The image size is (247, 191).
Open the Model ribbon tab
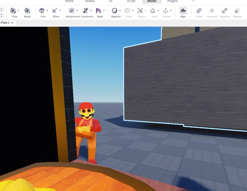coord(152,1)
